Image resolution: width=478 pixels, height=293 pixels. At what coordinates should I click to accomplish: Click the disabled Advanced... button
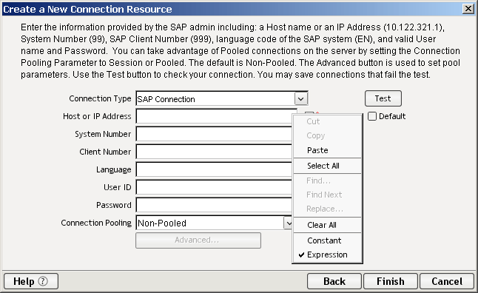198,240
